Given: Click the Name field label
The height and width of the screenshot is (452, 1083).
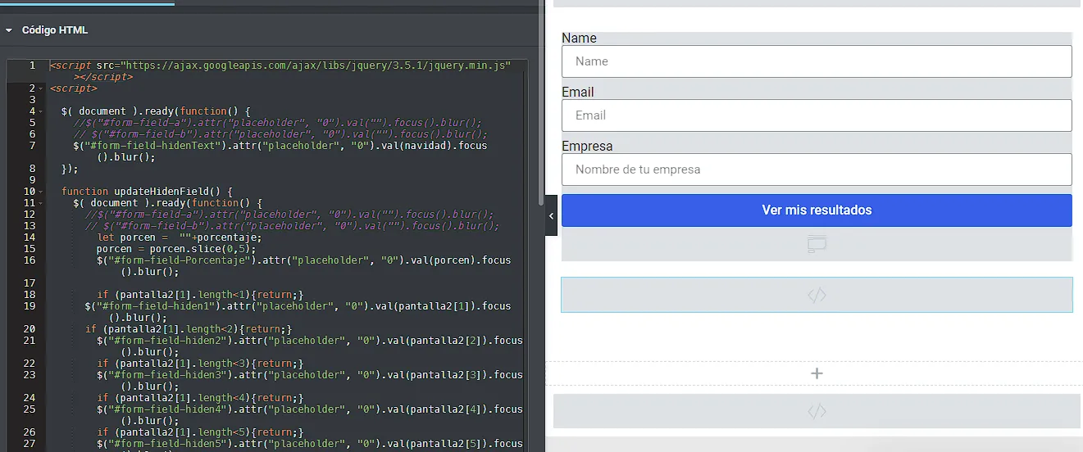Looking at the screenshot, I should [579, 38].
